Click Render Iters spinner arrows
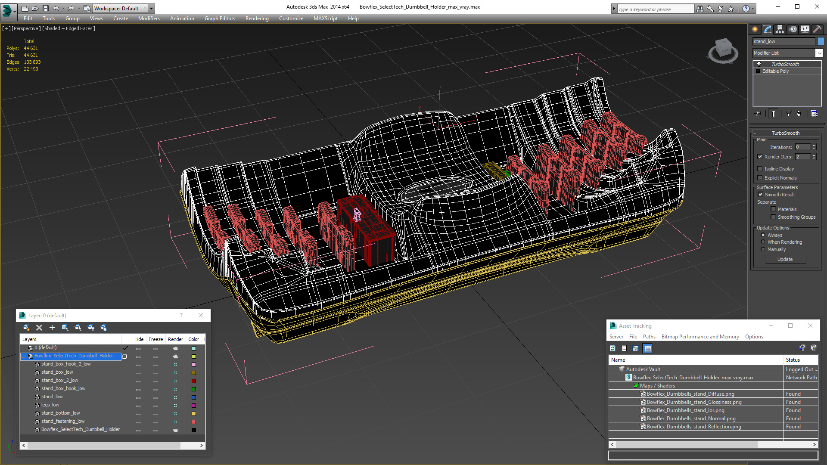Screen dimensions: 827x465 (814, 157)
